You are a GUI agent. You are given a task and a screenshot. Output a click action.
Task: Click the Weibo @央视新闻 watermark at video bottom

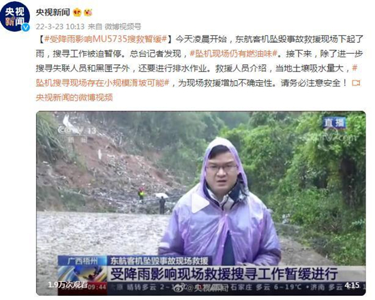point(200,288)
